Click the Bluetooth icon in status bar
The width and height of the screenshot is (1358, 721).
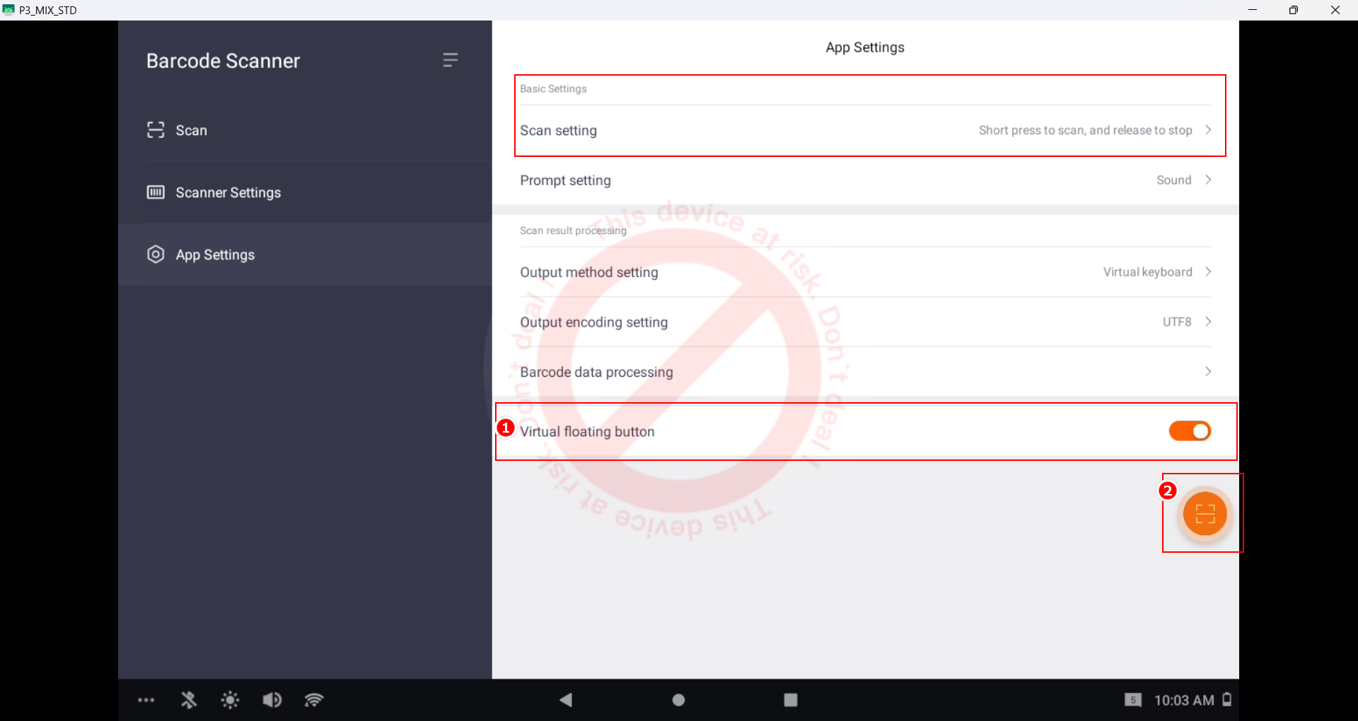point(188,700)
